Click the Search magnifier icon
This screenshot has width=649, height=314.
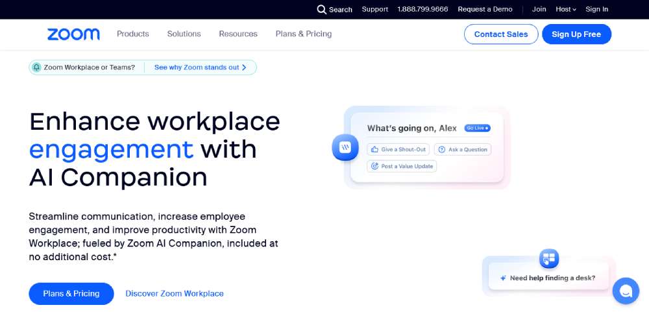pos(322,10)
